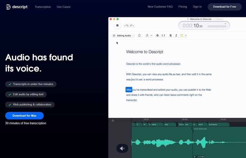Toggle italic formatting
Image resolution: width=246 pixels, height=158 pixels.
(176, 36)
